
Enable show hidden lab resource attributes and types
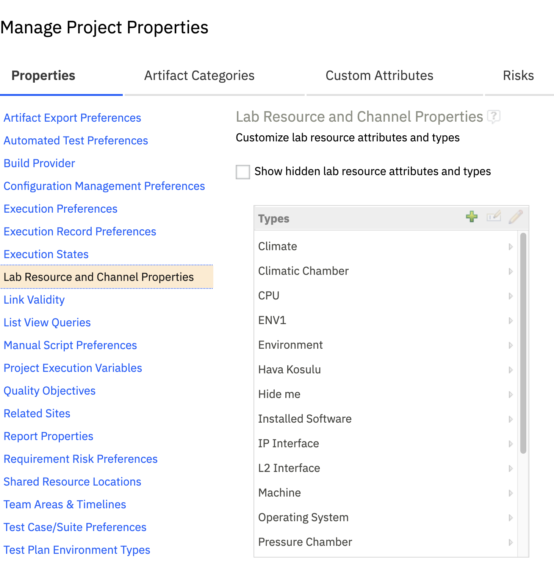[243, 172]
